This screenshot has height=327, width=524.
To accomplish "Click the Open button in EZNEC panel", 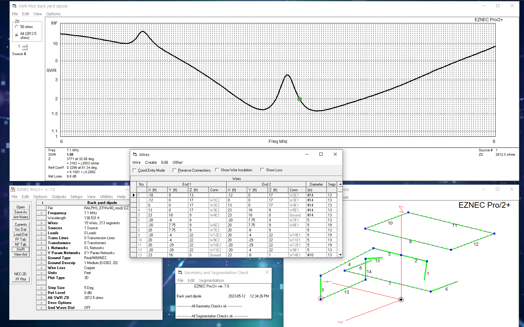I will tap(21, 207).
